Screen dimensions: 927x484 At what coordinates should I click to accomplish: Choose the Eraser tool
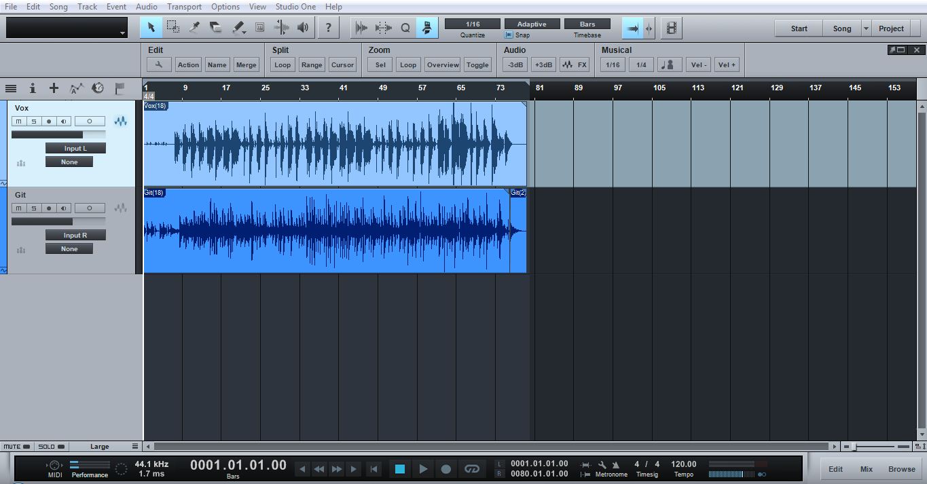[216, 28]
